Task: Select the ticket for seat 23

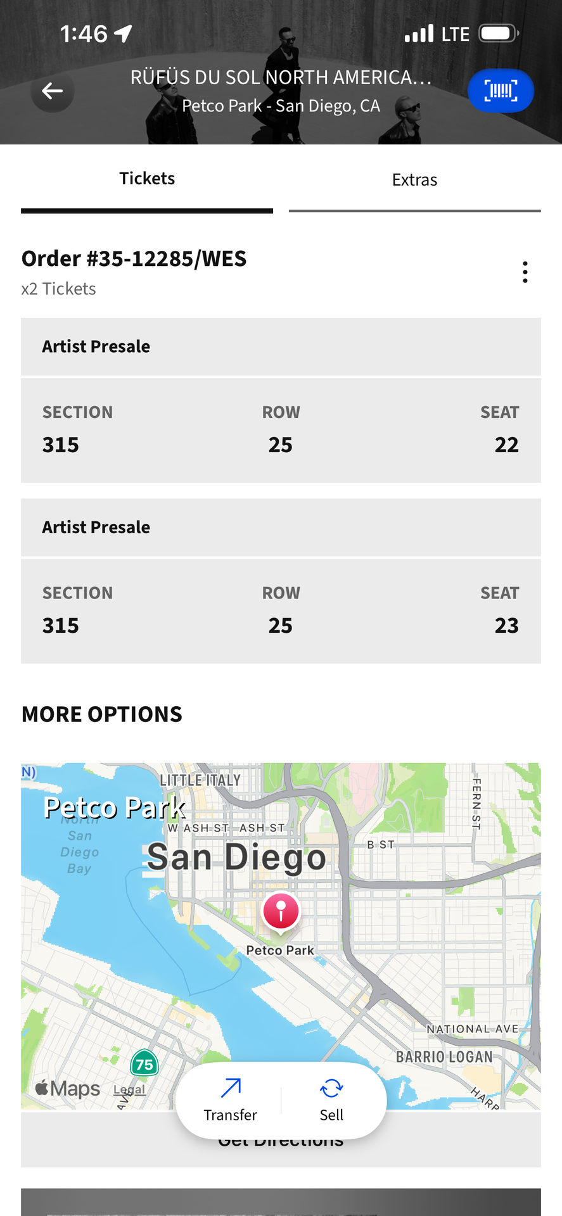Action: [281, 611]
